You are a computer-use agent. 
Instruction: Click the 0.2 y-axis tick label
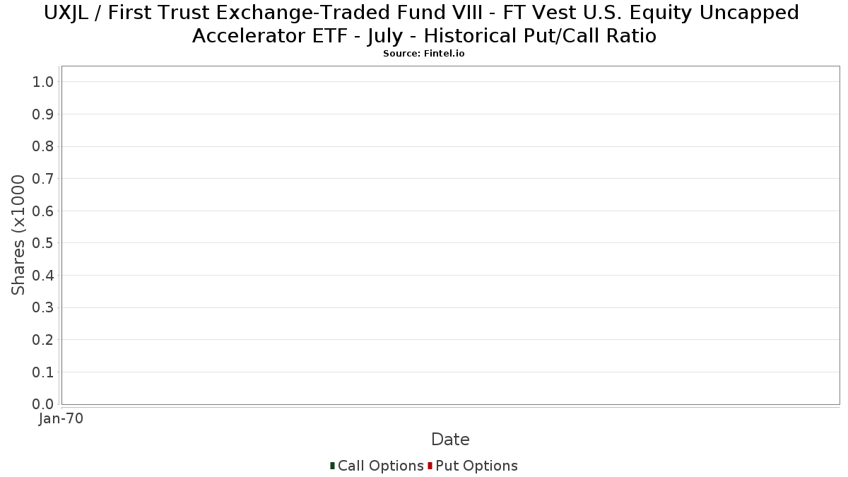coord(43,340)
